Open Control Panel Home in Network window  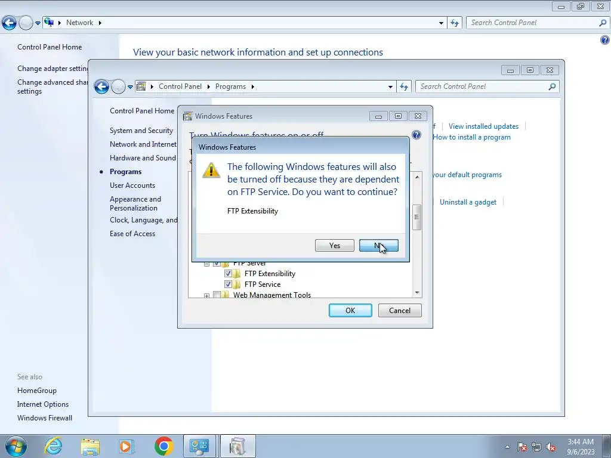(x=50, y=47)
